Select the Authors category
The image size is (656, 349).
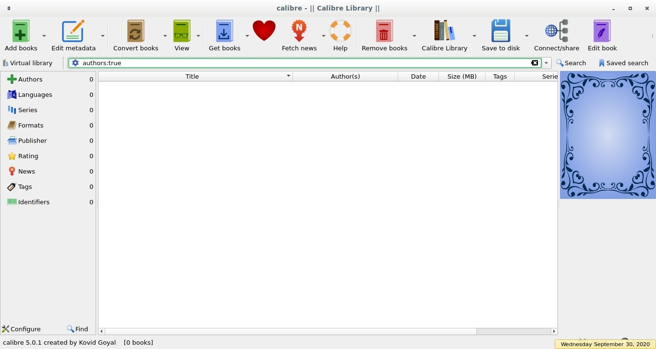tap(48, 79)
